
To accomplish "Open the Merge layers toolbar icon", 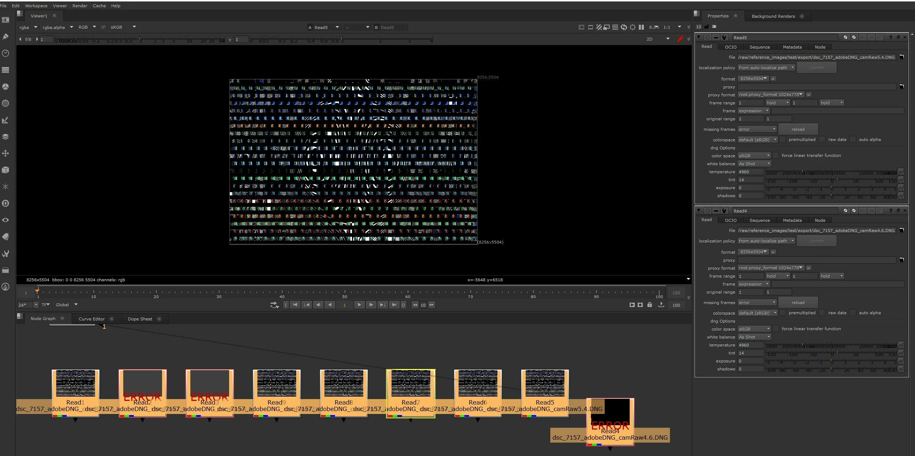I will tap(5, 137).
